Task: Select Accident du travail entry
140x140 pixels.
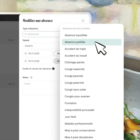Action: coord(91,56)
